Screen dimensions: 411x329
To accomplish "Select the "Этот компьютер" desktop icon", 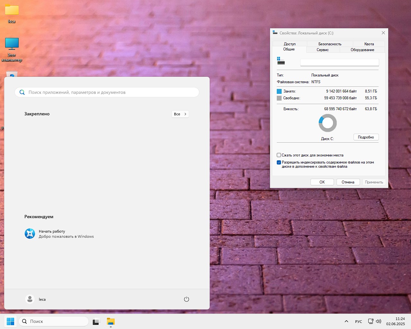I will [x=12, y=49].
